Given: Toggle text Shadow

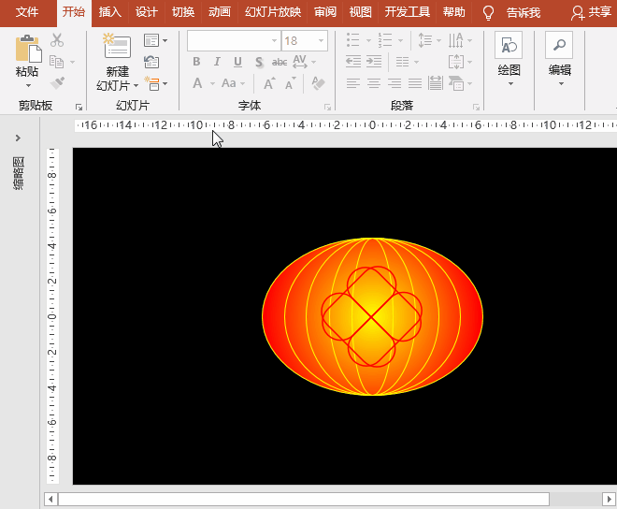Looking at the screenshot, I should click(x=259, y=62).
